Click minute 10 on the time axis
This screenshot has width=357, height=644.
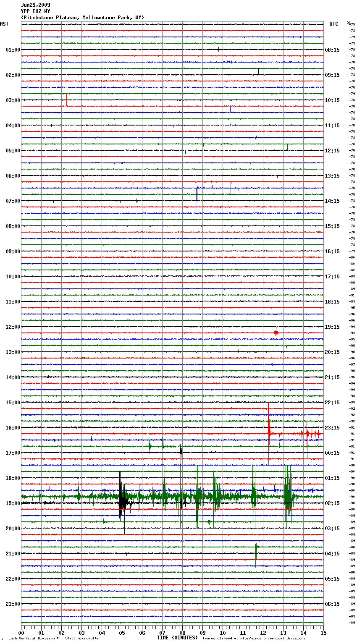coord(223,633)
